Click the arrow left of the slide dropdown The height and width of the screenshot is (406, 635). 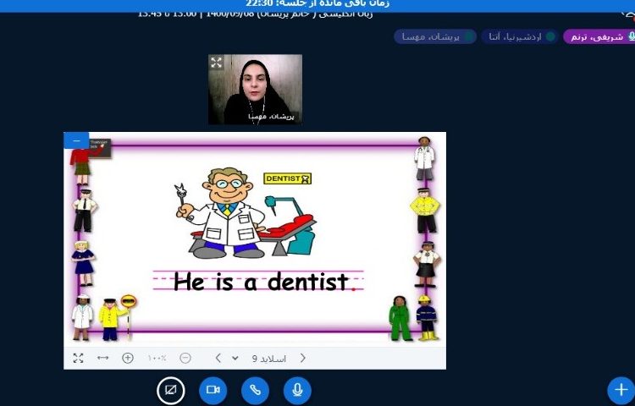(x=218, y=358)
